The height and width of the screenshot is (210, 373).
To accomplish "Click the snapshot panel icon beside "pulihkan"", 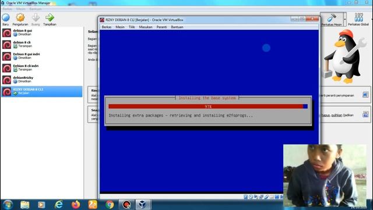I will pyautogui.click(x=365, y=114).
